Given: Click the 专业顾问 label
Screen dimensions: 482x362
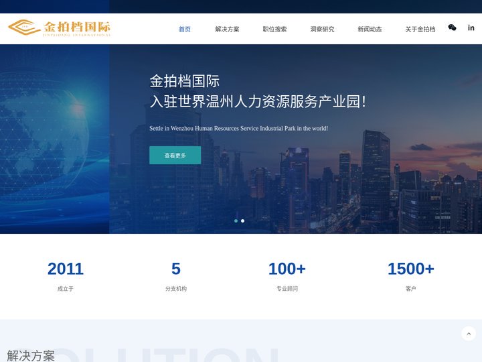Looking at the screenshot, I should pos(287,289).
